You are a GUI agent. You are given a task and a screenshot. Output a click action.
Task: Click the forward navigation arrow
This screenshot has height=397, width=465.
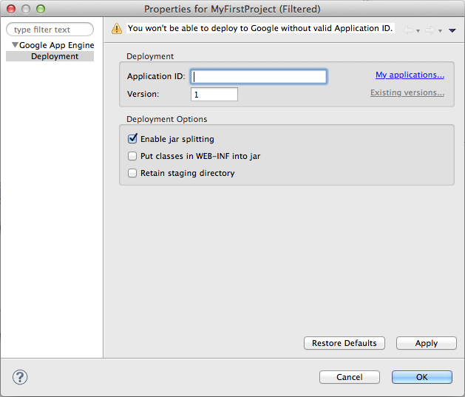point(430,30)
